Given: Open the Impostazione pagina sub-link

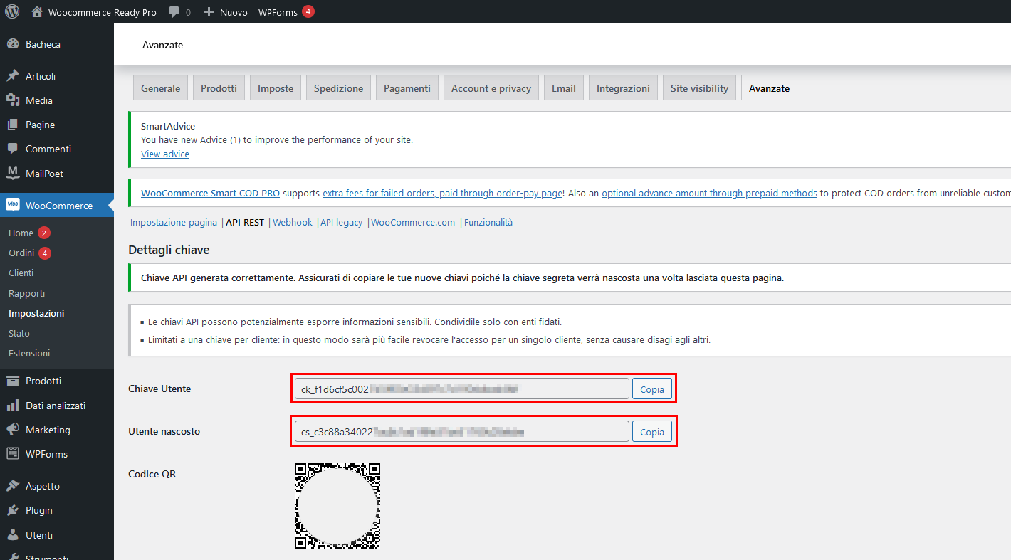Looking at the screenshot, I should click(x=174, y=222).
